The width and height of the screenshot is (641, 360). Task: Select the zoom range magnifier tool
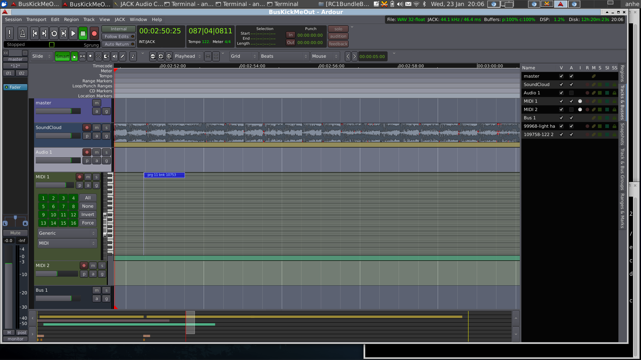pos(90,56)
